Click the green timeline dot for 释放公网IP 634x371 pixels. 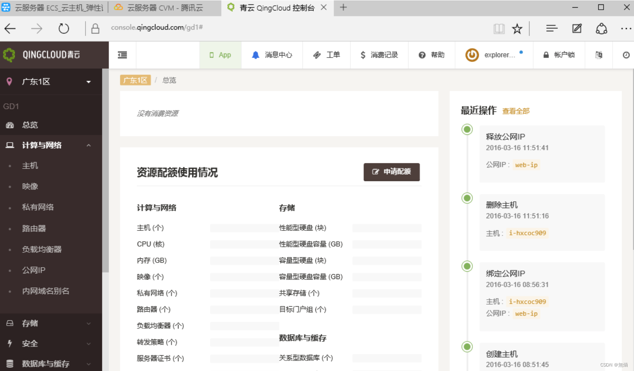point(467,129)
